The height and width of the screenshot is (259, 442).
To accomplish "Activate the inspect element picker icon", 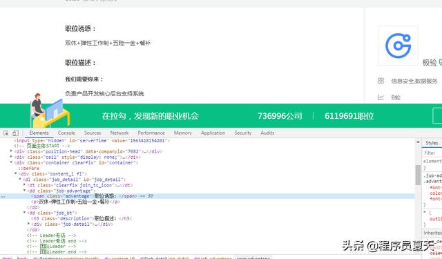I will pos(6,133).
